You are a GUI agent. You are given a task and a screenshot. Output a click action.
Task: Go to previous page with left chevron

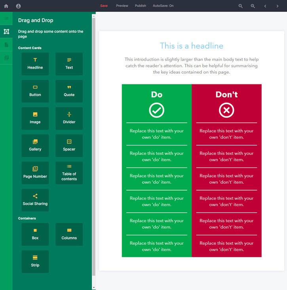pyautogui.click(x=265, y=6)
